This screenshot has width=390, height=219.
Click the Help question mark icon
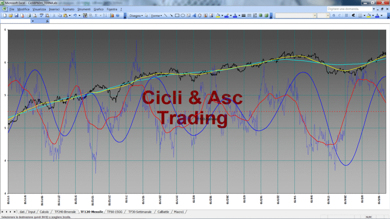118,15
